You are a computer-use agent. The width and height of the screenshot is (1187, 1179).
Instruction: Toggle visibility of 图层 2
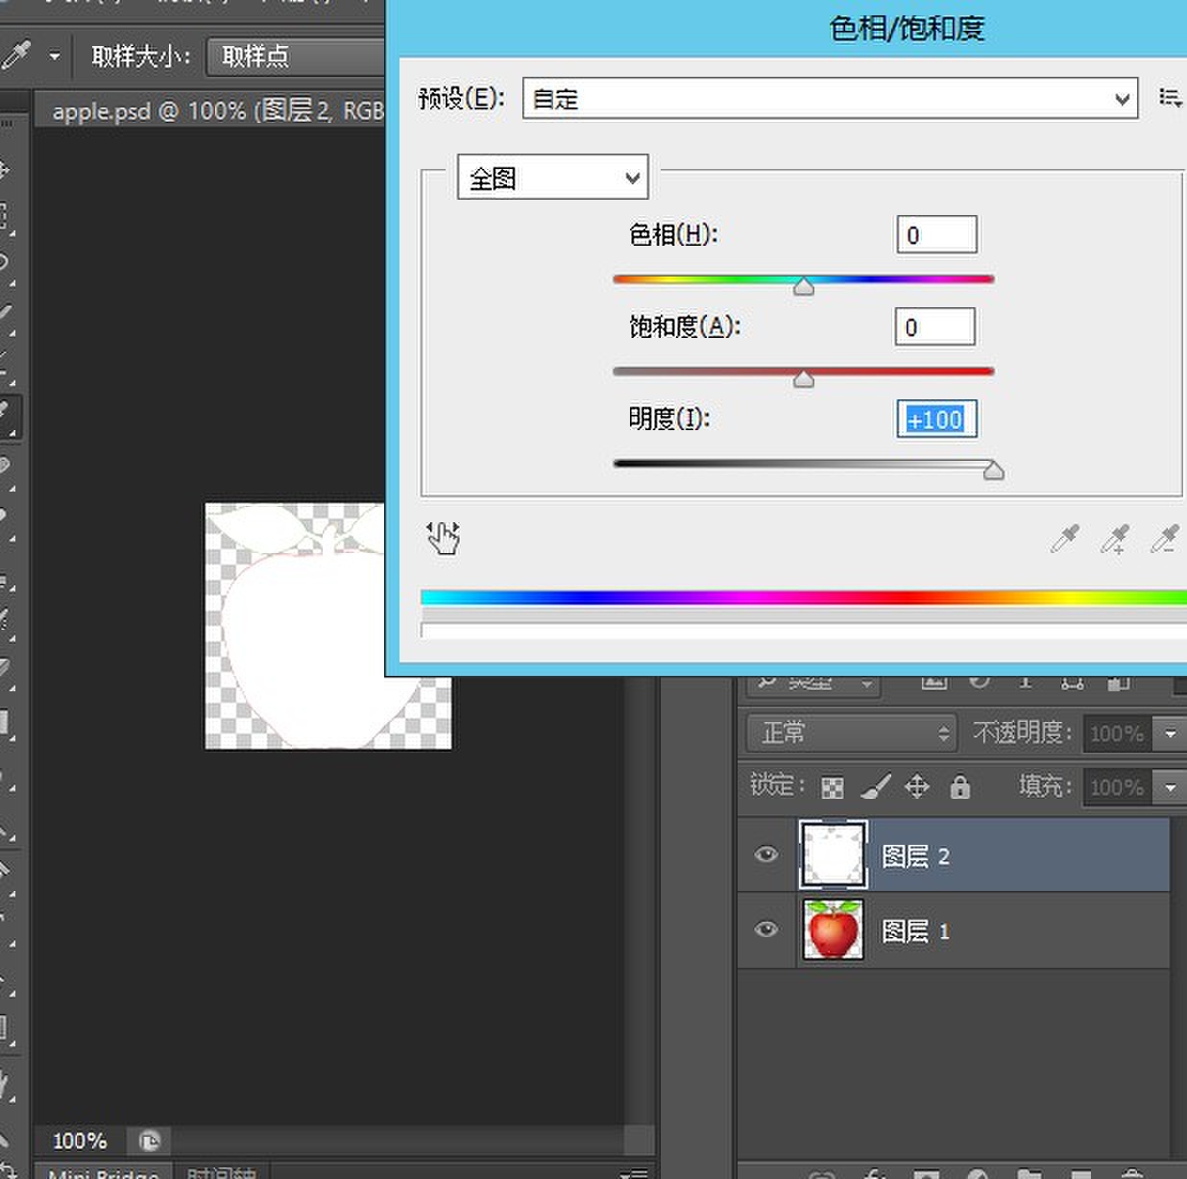click(764, 854)
